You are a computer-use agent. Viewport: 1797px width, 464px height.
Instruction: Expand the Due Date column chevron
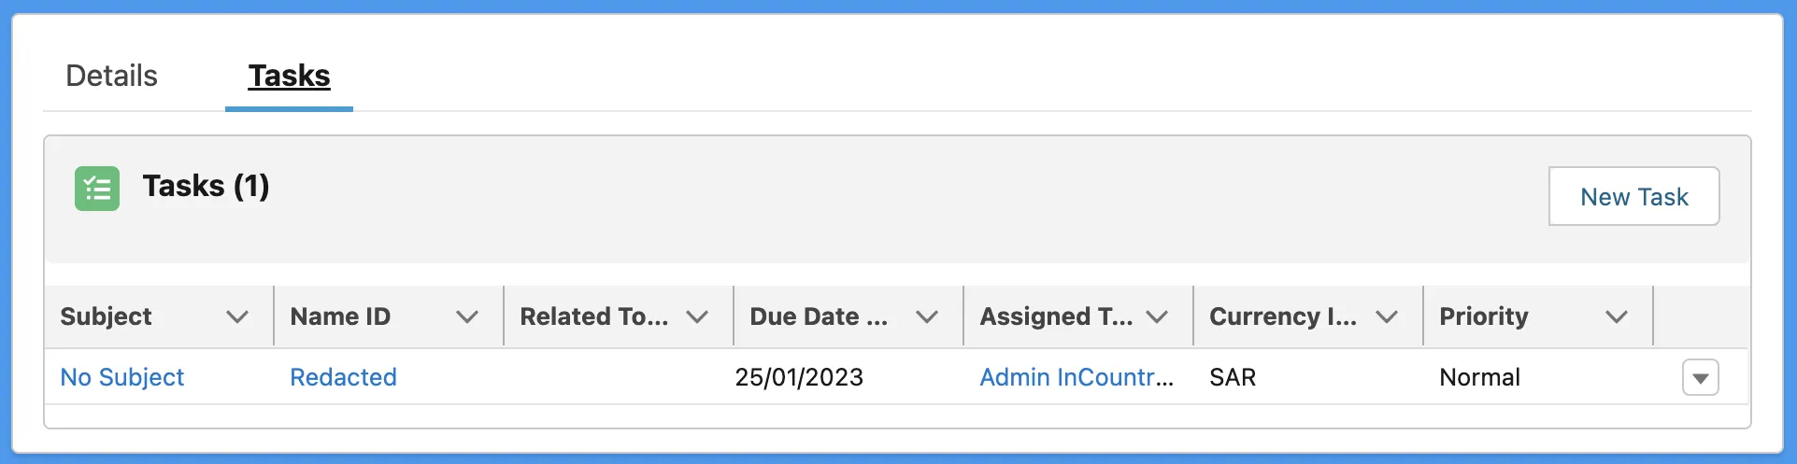[x=927, y=317]
